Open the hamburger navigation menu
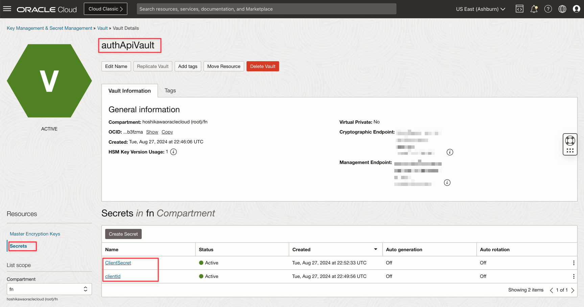Screen dimensions: 584x307 click(7, 9)
